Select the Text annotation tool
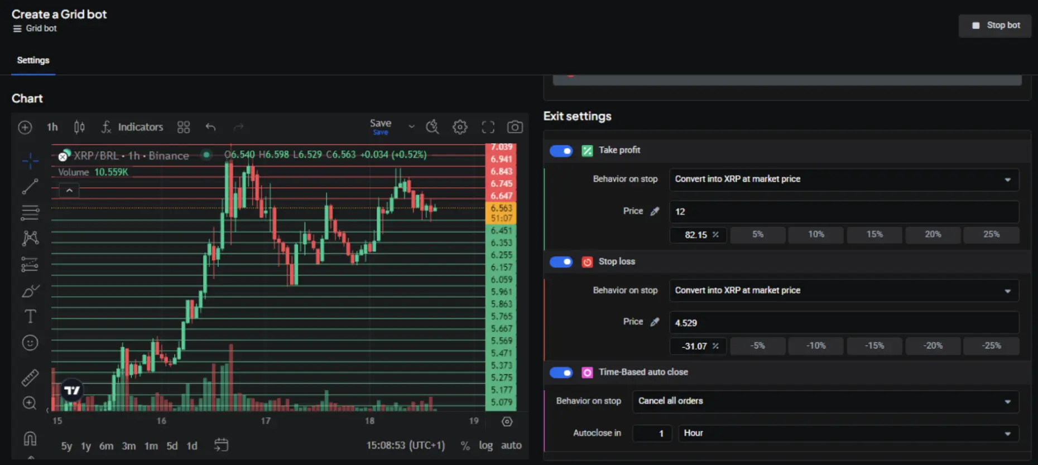Screen dimensions: 1038x465 (x=30, y=317)
